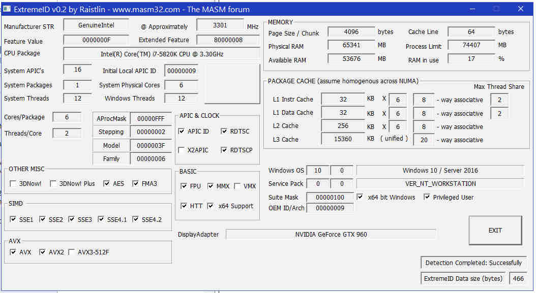Image resolution: width=536 pixels, height=293 pixels.
Task: Click the Feature Value field 0000000F
Action: (96, 40)
